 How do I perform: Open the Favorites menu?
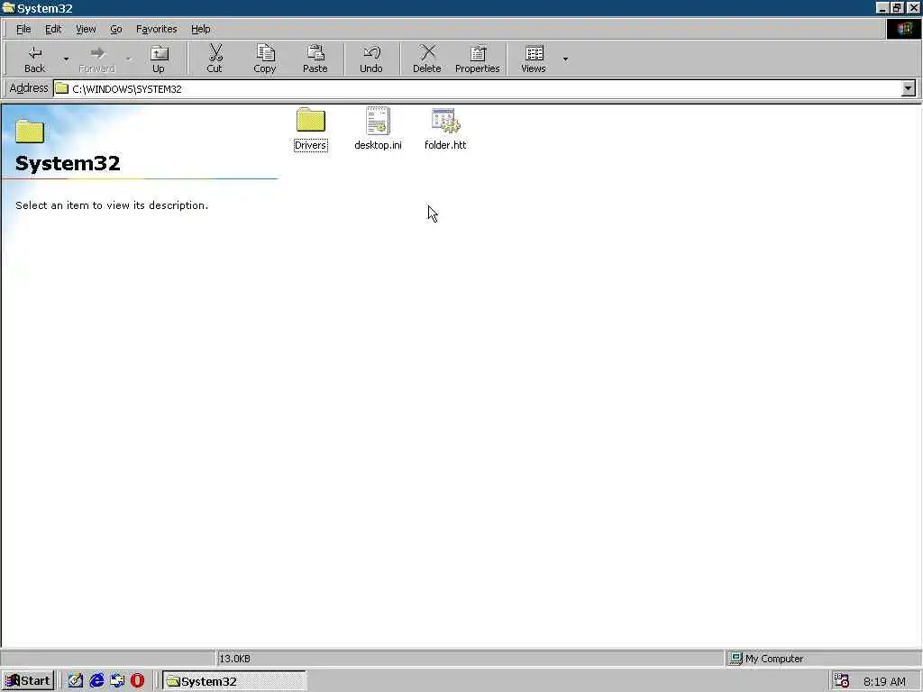[157, 29]
